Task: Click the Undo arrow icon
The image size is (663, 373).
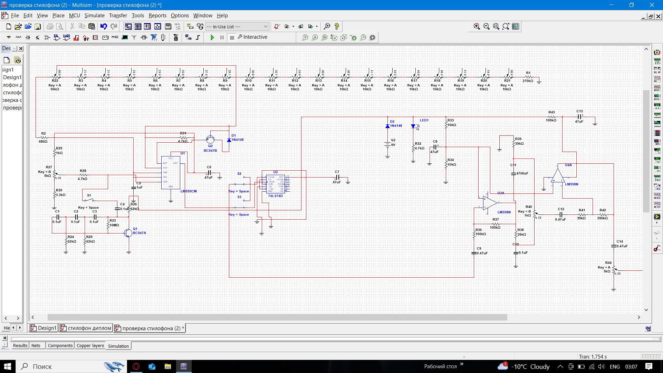Action: [x=104, y=27]
